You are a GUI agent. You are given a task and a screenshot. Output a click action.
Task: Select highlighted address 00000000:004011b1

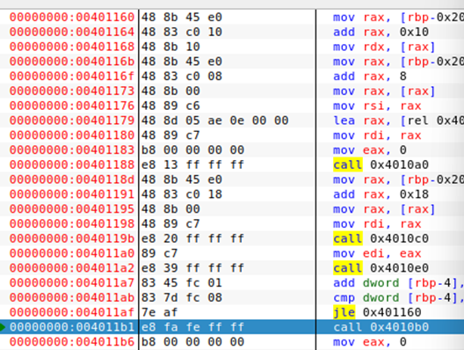72,327
